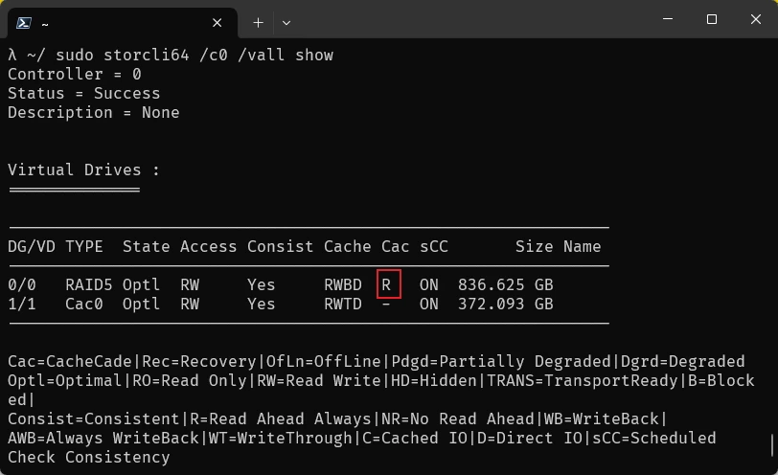The image size is (778, 475).
Task: Click the red-boxed R under the Cac column
Action: 388,284
